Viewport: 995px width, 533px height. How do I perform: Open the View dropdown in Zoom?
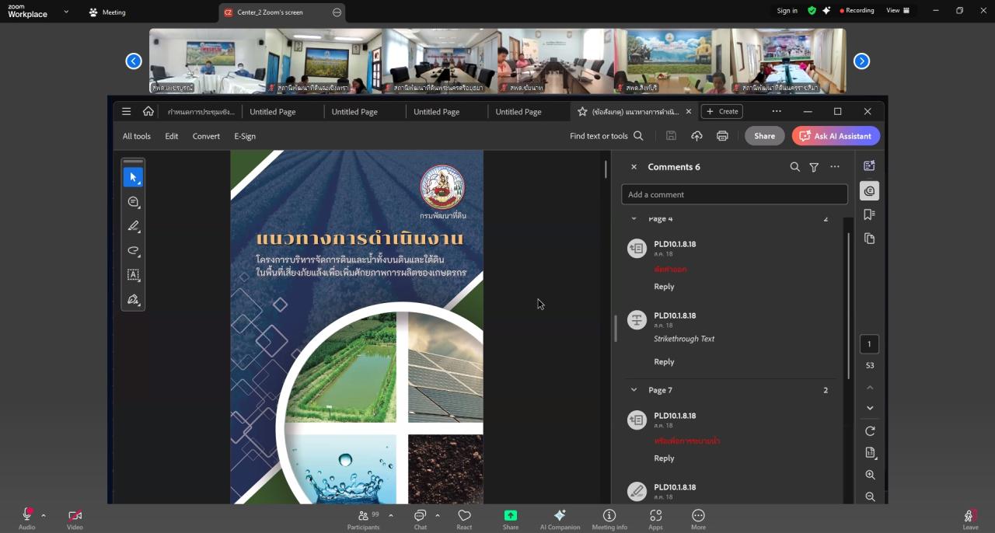[x=897, y=11]
